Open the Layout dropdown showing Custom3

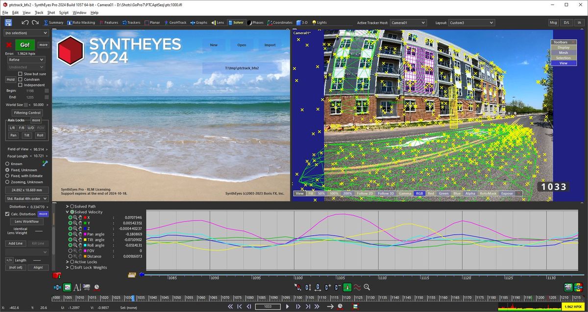click(x=471, y=22)
